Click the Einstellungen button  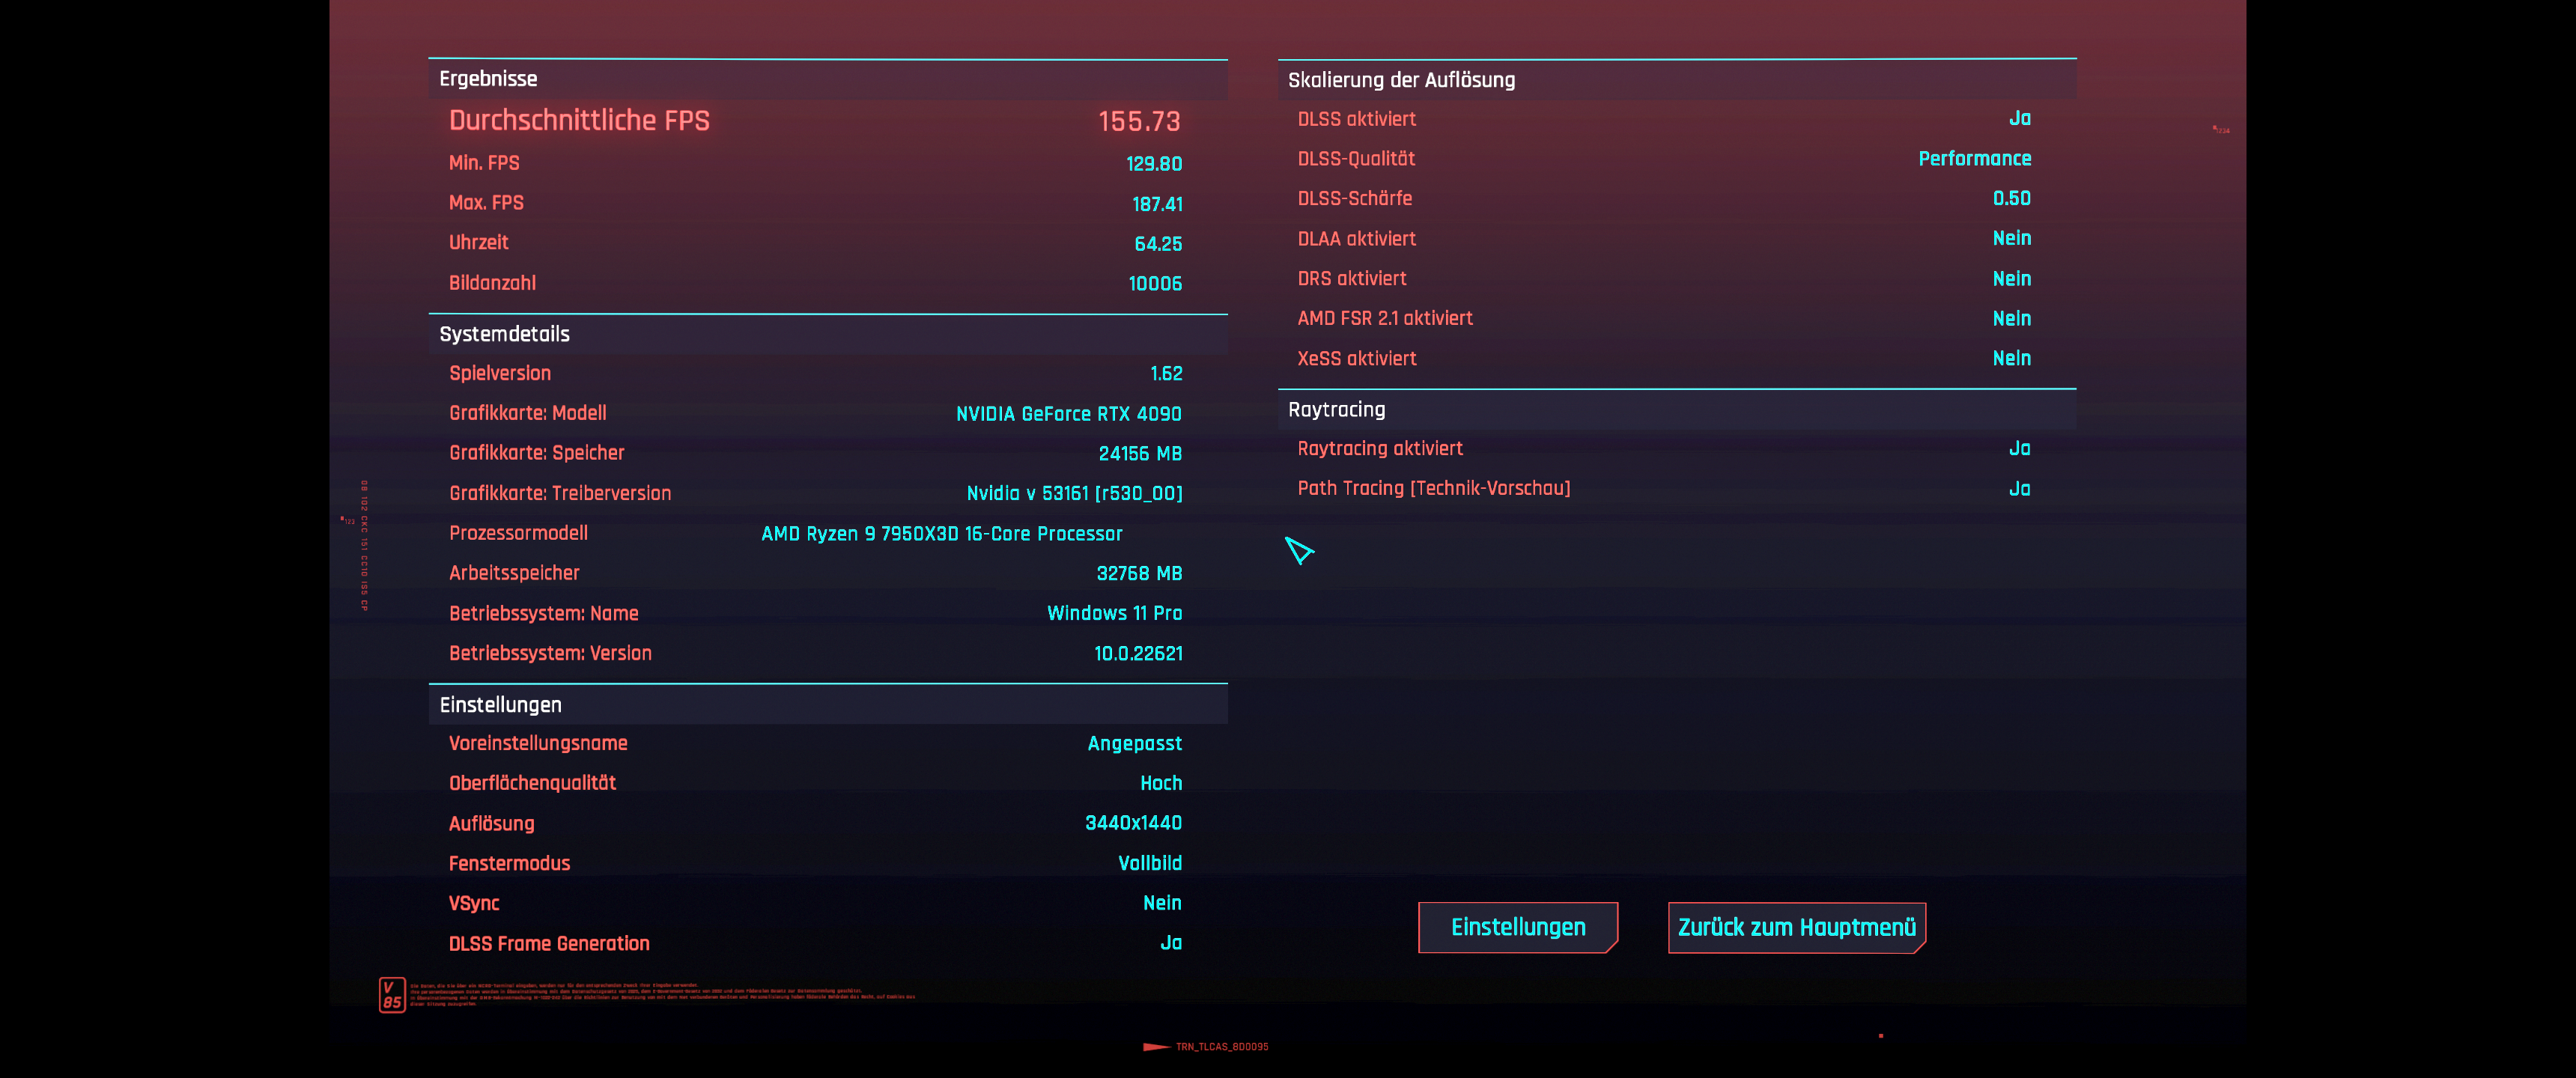1517,927
